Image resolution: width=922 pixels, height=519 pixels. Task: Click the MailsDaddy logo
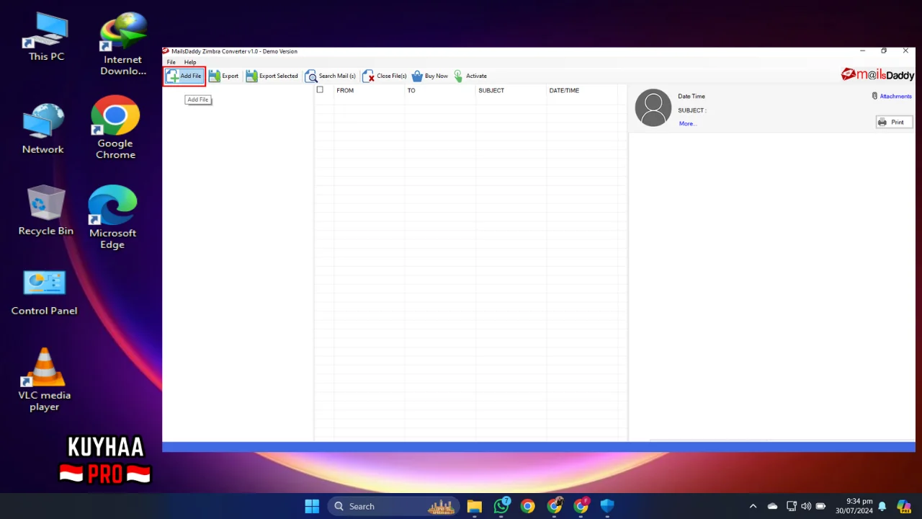pyautogui.click(x=877, y=75)
